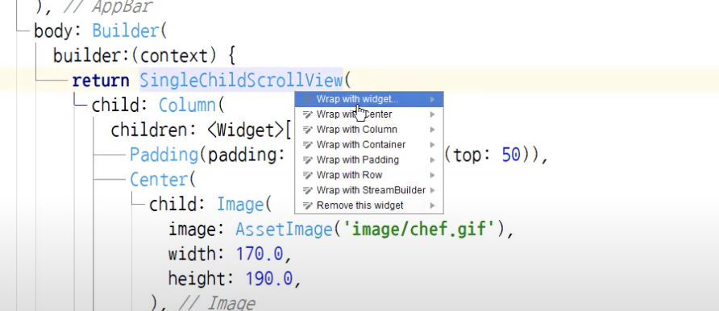Expand submenu arrow for Wrap with Center
Image resolution: width=719 pixels, height=311 pixels.
(432, 114)
